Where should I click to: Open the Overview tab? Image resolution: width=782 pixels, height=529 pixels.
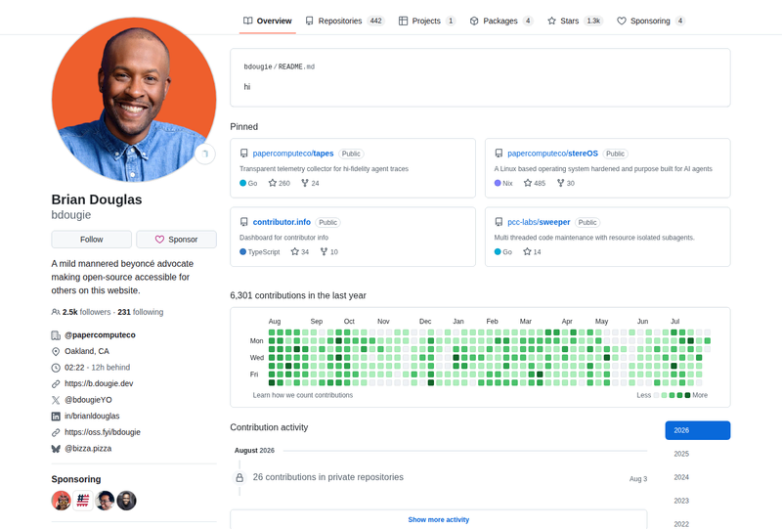click(x=267, y=21)
